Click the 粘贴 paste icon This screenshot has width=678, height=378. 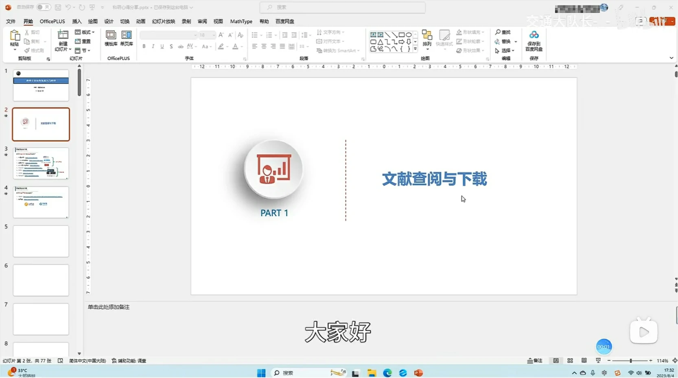coord(15,36)
